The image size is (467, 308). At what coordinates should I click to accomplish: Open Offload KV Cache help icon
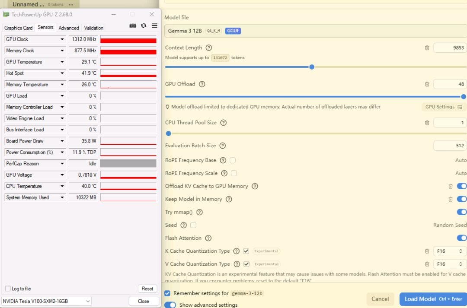[x=255, y=186]
